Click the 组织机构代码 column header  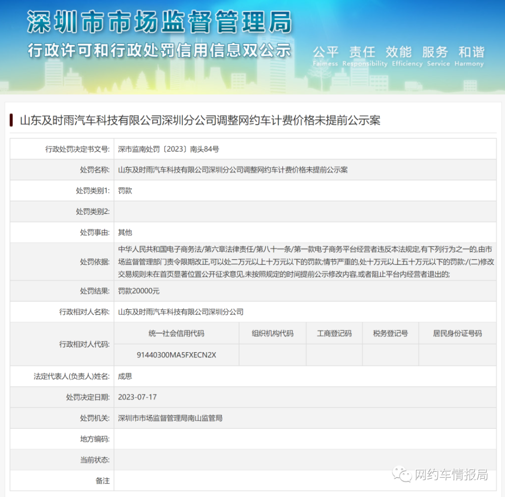click(x=273, y=334)
